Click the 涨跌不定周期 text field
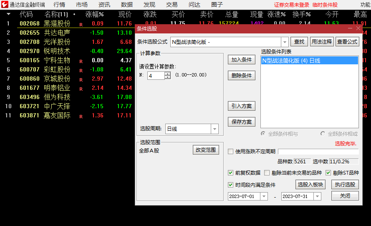Viewport: 371px width, 226px height. (x=318, y=152)
